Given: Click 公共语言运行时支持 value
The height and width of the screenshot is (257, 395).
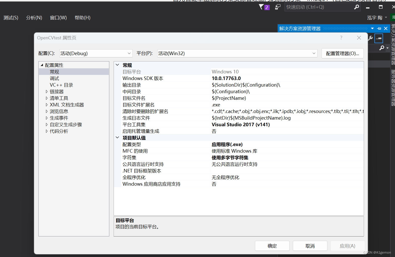Looking at the screenshot, I should point(287,164).
